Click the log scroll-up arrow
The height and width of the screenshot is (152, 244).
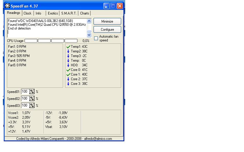(x=89, y=21)
